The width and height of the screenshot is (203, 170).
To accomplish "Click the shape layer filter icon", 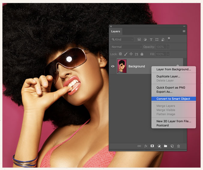I will tap(157, 39).
